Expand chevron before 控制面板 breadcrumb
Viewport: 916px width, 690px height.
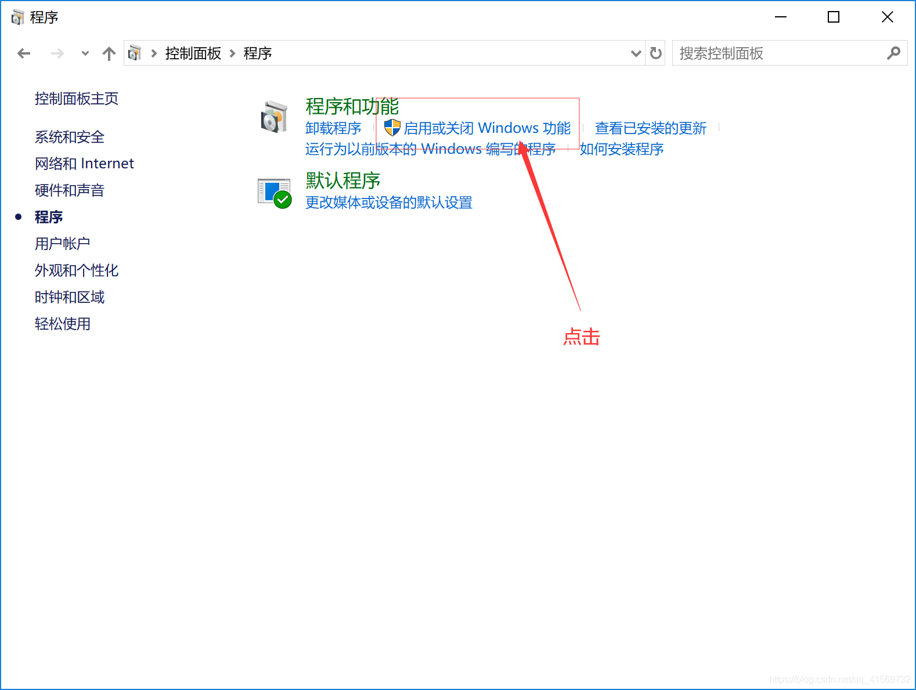(x=154, y=53)
